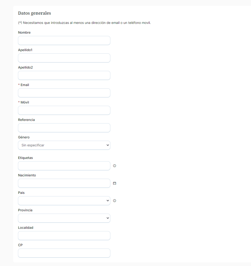Click the Referencia input box
The height and width of the screenshot is (266, 251).
(x=64, y=128)
